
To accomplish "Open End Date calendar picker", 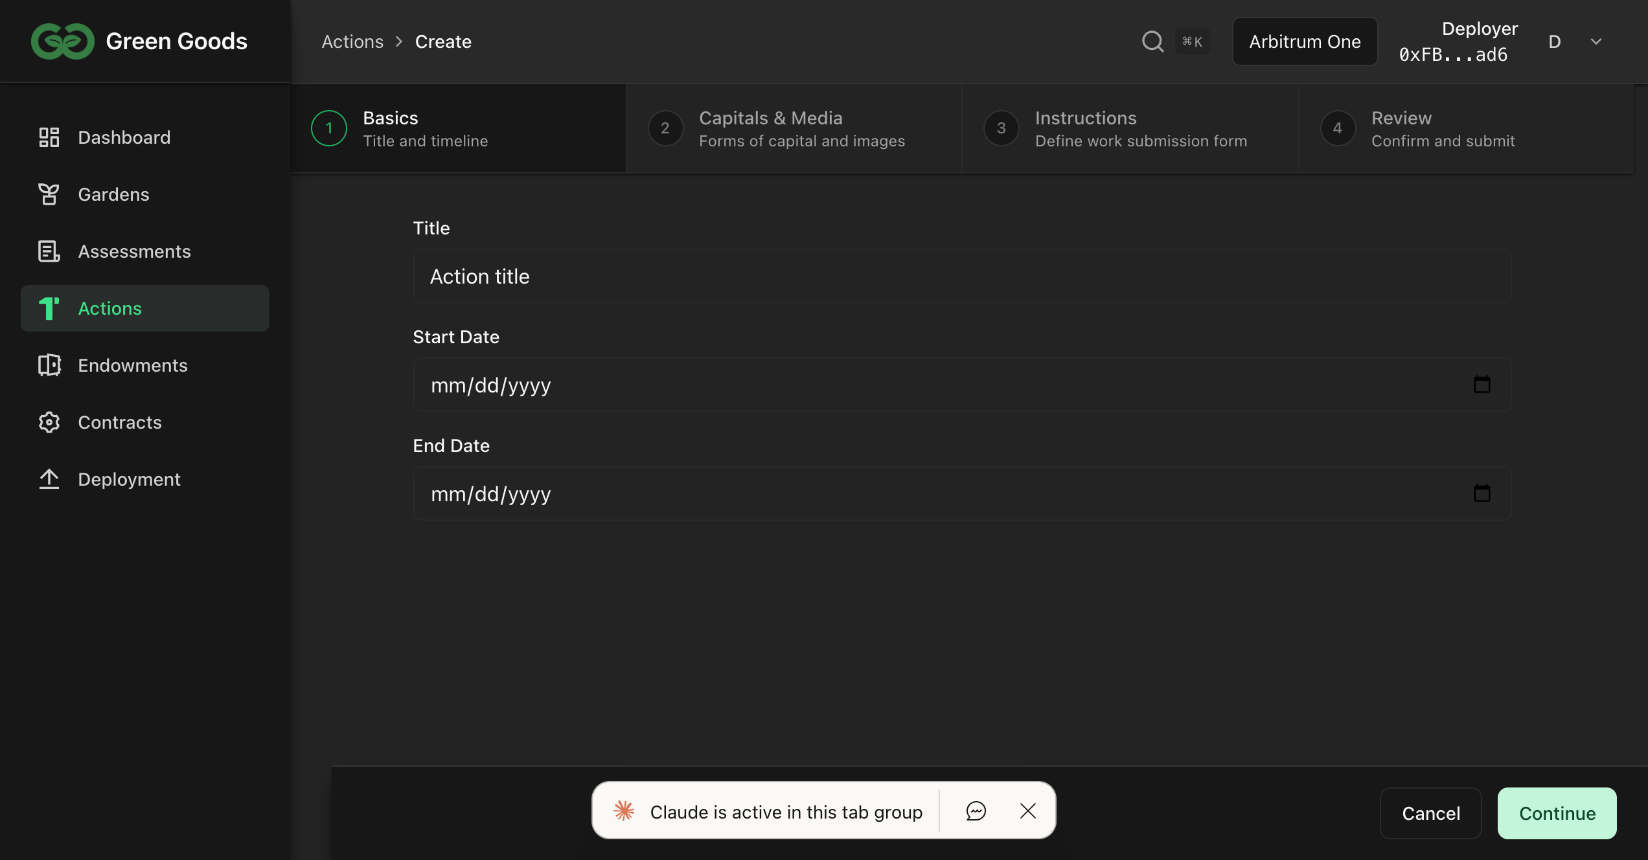I will coord(1482,493).
